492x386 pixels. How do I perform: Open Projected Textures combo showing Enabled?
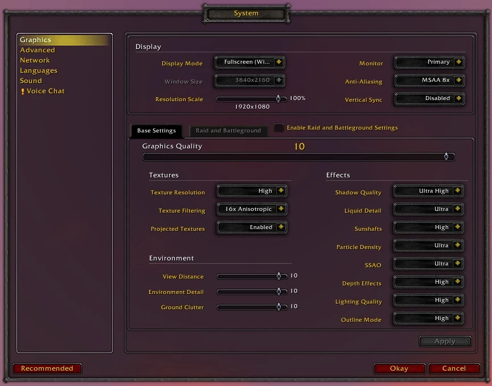click(x=252, y=227)
